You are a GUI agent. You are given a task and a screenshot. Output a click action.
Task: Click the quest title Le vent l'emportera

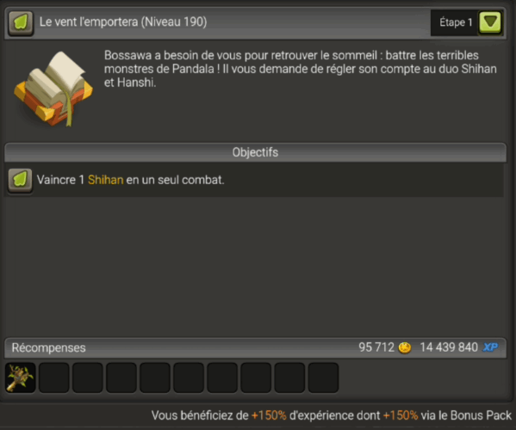(89, 22)
